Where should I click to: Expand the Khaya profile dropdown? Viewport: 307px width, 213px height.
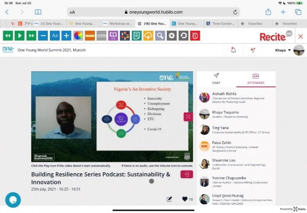click(x=283, y=50)
